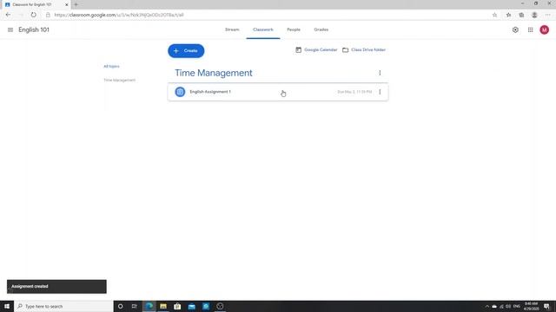Open Time Management topic options menu

380,73
